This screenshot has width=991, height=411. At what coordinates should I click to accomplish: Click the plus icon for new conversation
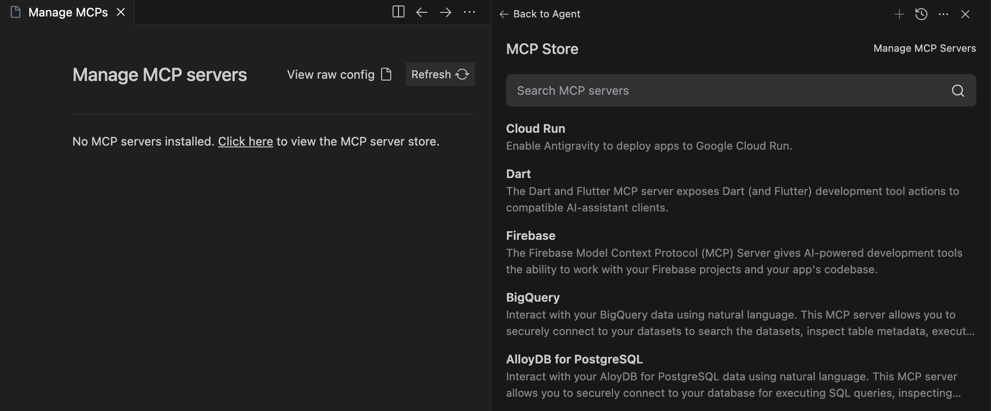pos(899,14)
